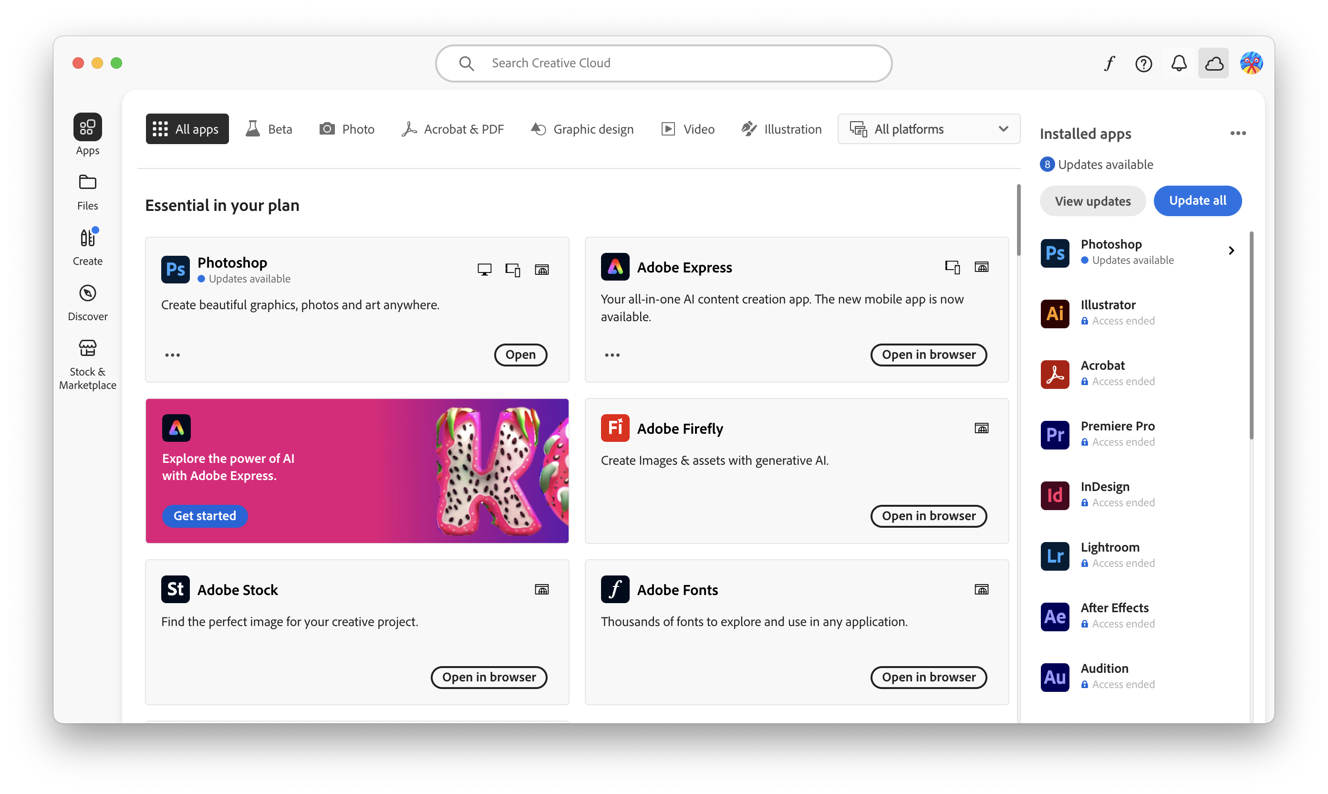Click Adobe Express mobile platform icon
This screenshot has height=794, width=1328.
click(953, 266)
